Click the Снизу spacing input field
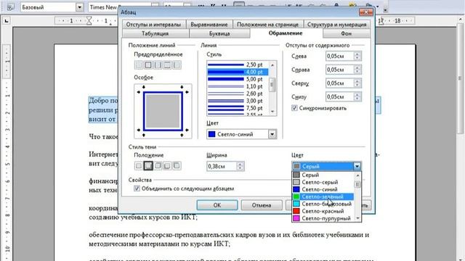Viewport: 465px width, 261px height. (x=339, y=96)
